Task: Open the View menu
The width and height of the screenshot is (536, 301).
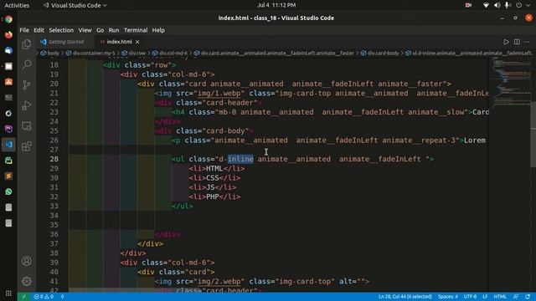Action: [85, 30]
